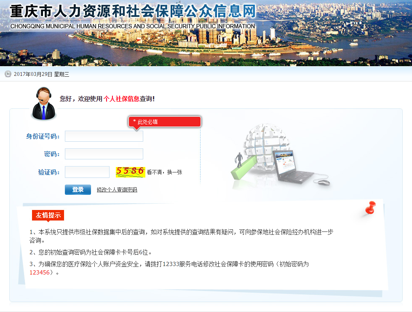Click the red pushpin icon
The image size is (412, 312).
(x=371, y=208)
